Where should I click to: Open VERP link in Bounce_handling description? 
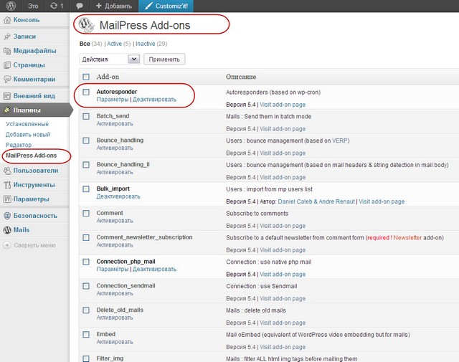pos(340,140)
